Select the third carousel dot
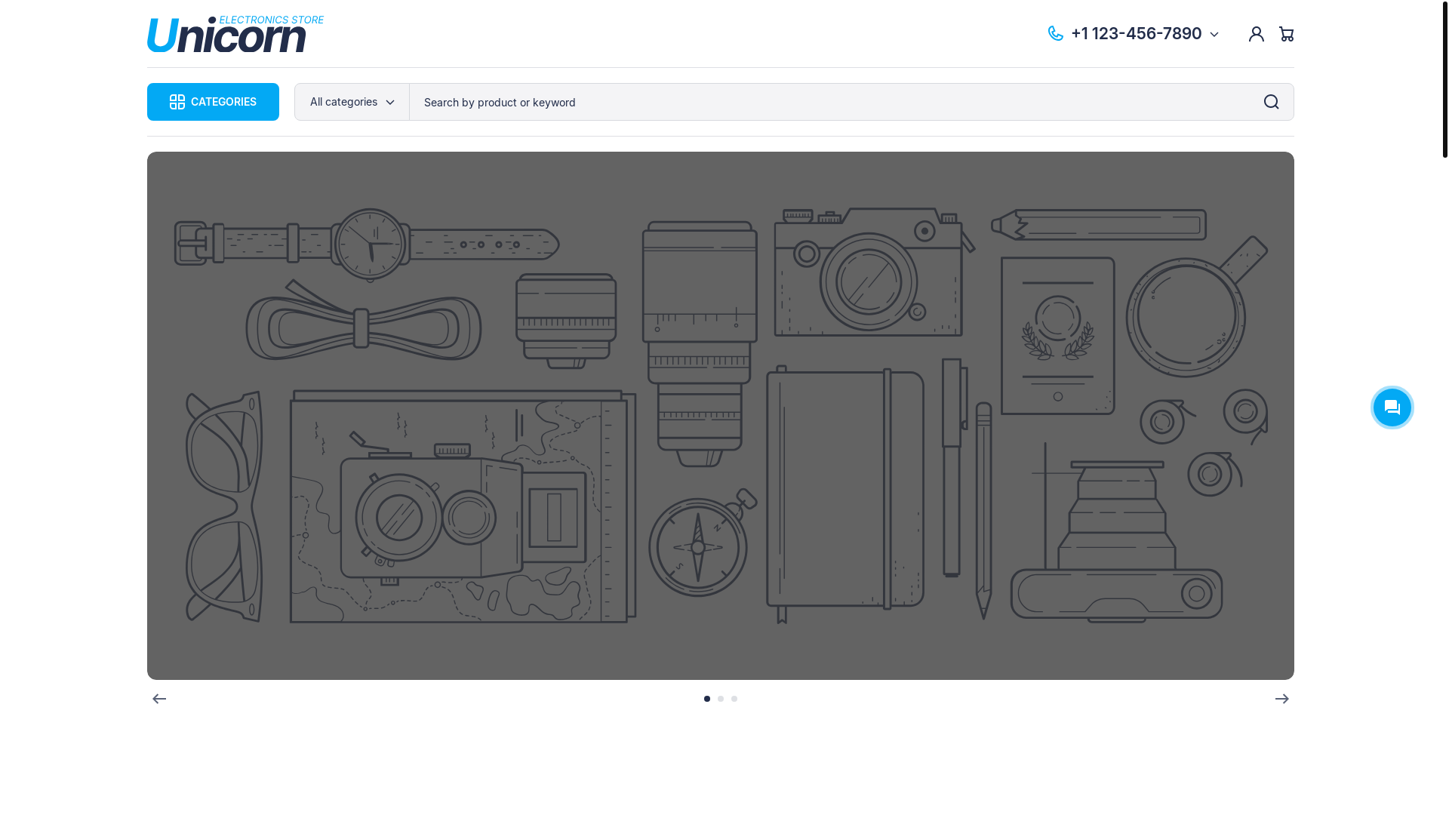This screenshot has width=1449, height=815. pyautogui.click(x=734, y=699)
